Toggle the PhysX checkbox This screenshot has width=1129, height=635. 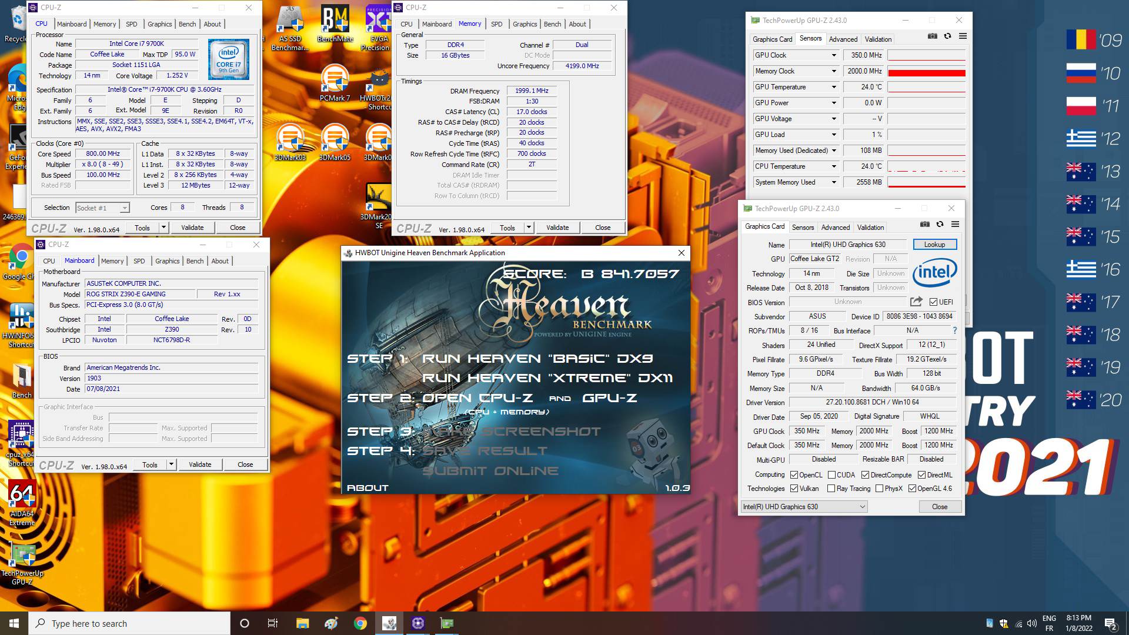click(x=879, y=489)
